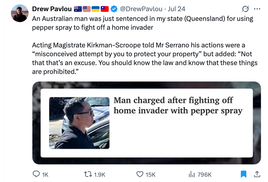Open the @DrewPavlou handle link
The height and width of the screenshot is (182, 268).
141,9
